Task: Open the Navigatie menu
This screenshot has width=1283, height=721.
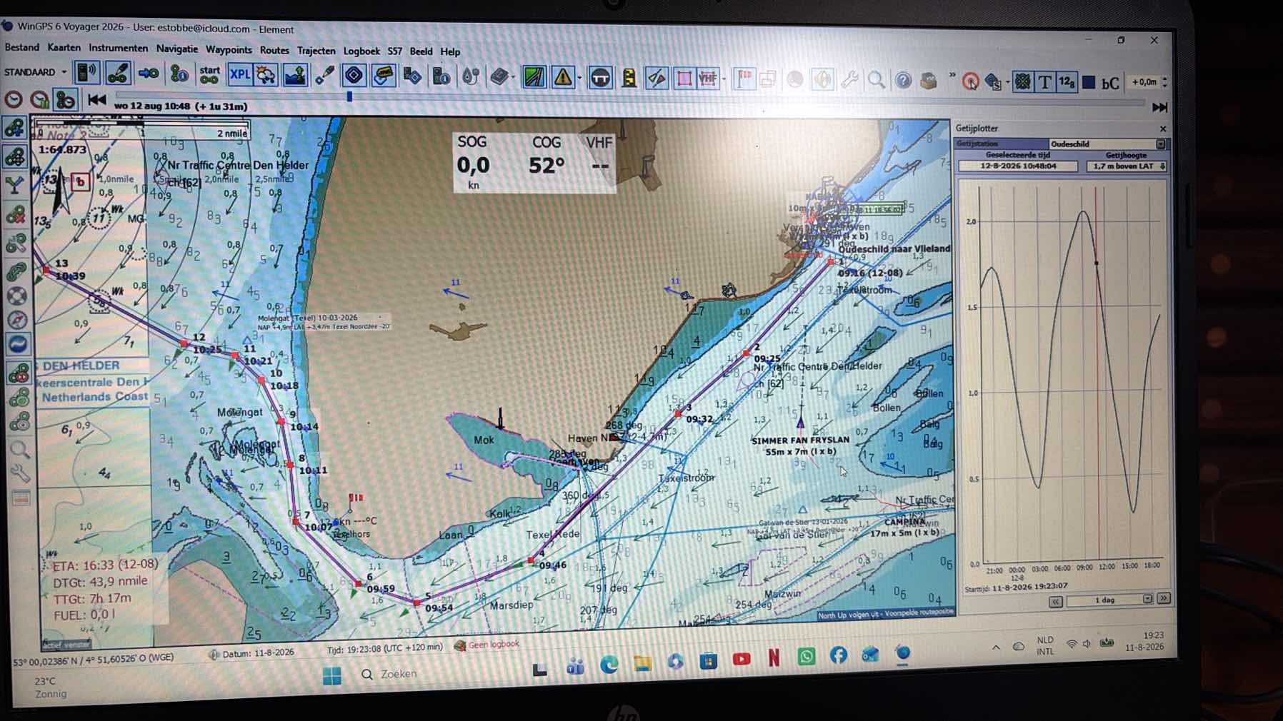Action: [x=177, y=49]
